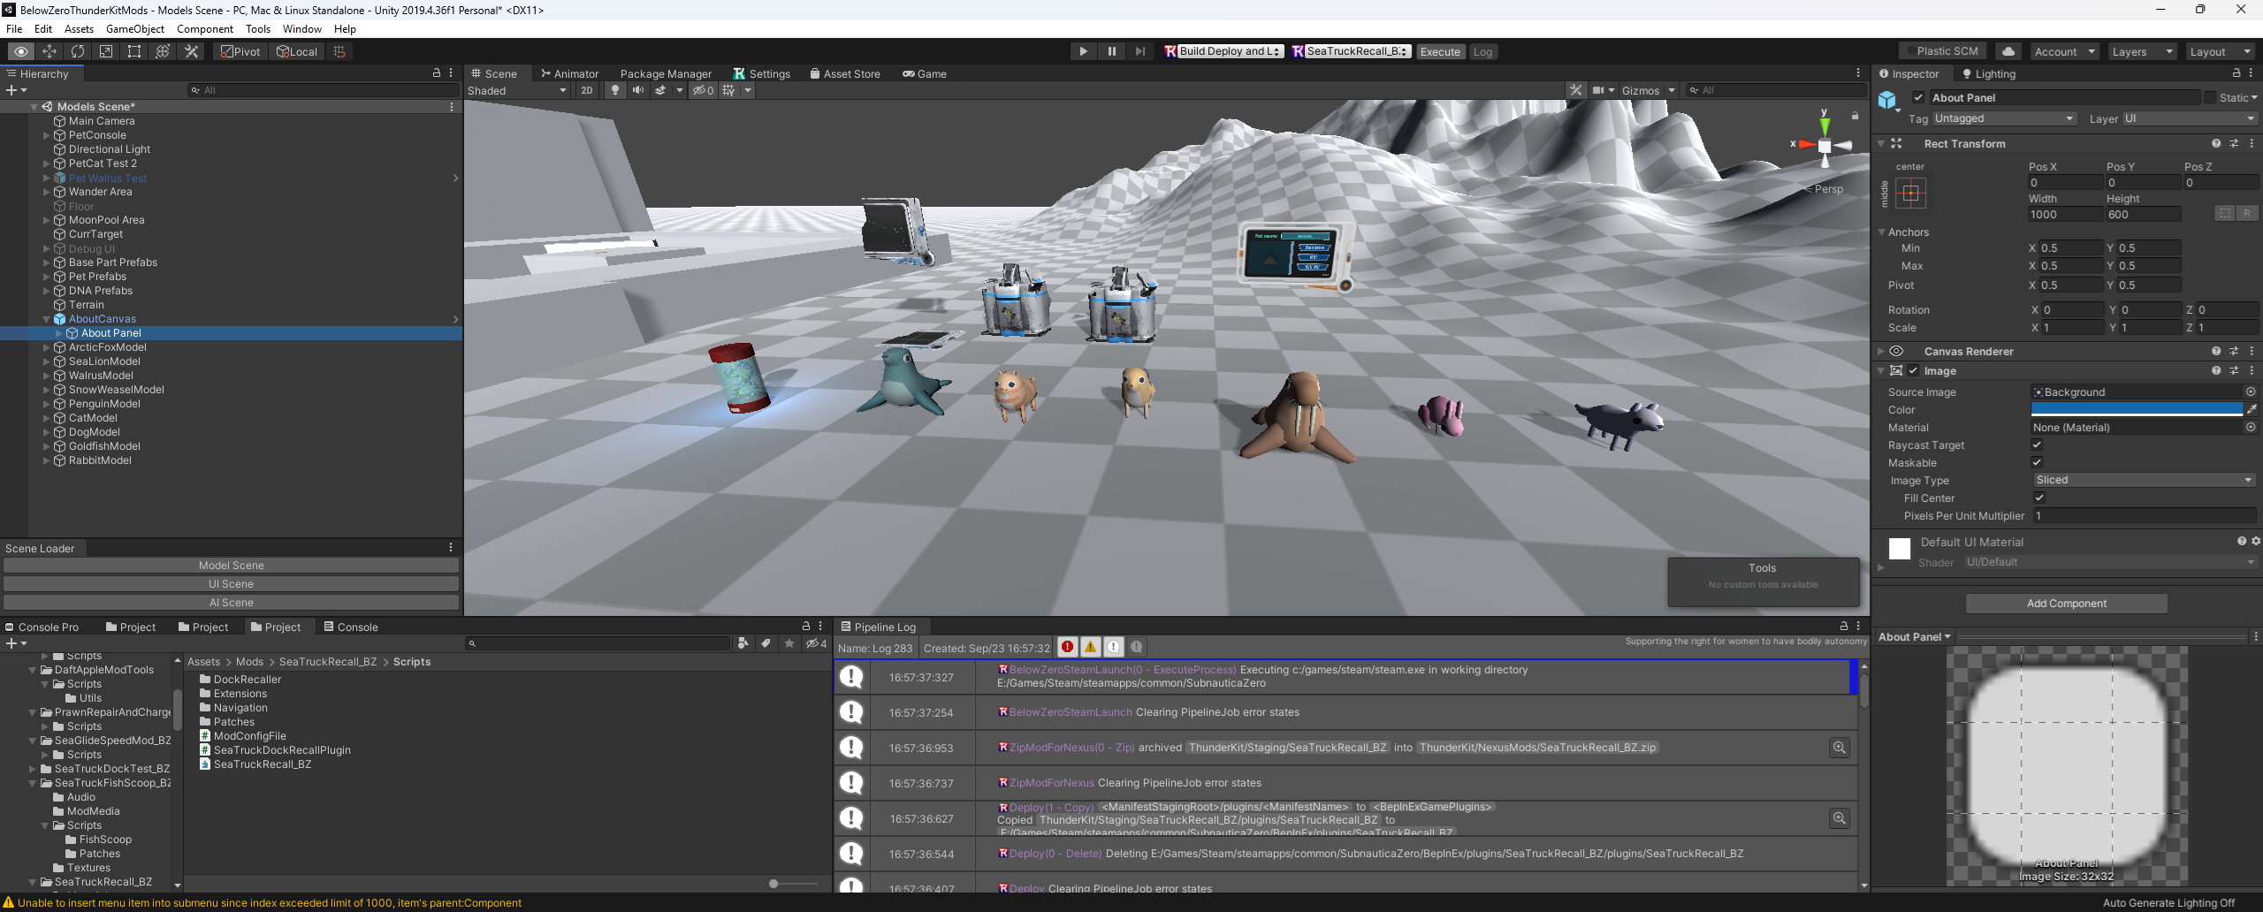Image resolution: width=2263 pixels, height=912 pixels.
Task: Switch to the Lighting tab
Action: click(x=1988, y=73)
